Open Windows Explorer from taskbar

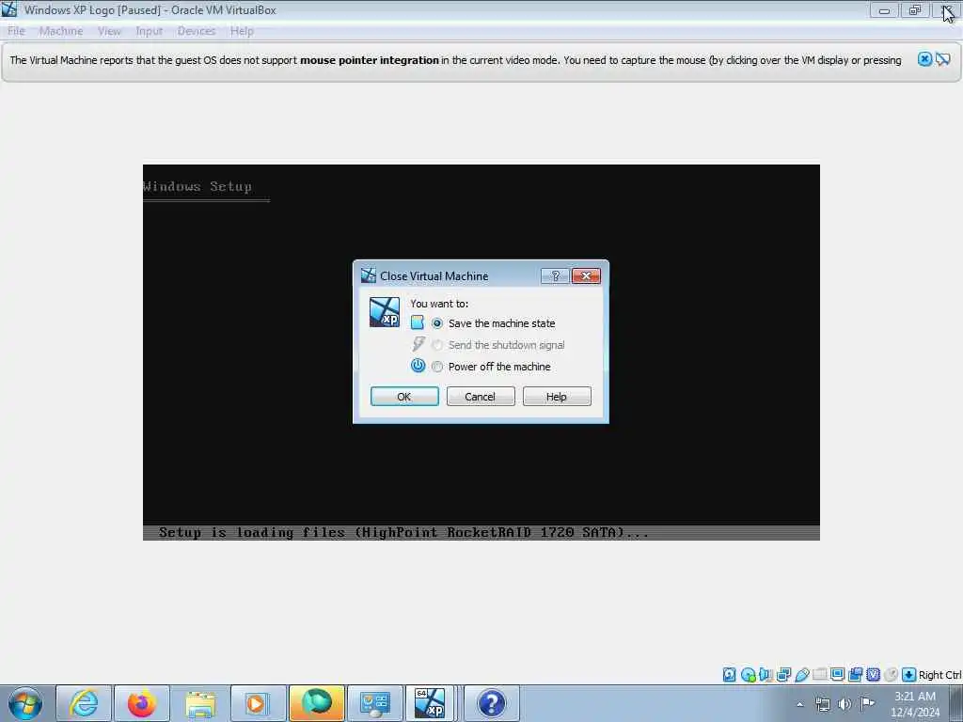coord(199,703)
